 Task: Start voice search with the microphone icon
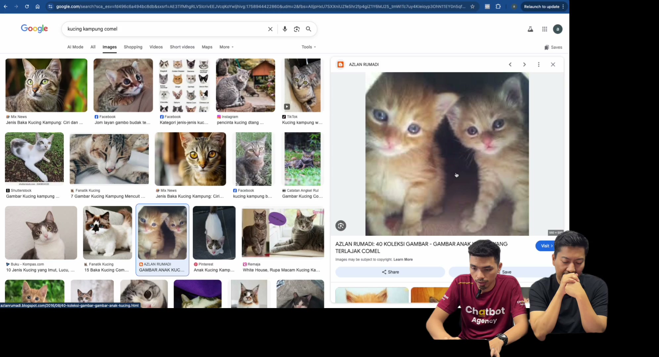(285, 29)
